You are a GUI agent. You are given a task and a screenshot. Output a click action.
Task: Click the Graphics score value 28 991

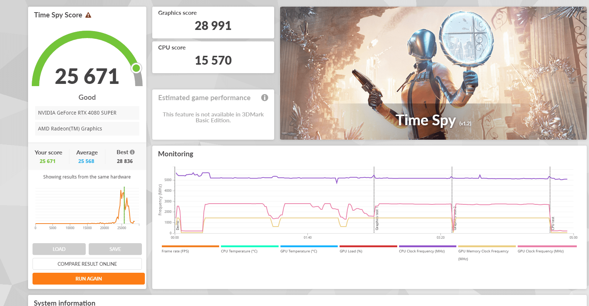click(213, 26)
